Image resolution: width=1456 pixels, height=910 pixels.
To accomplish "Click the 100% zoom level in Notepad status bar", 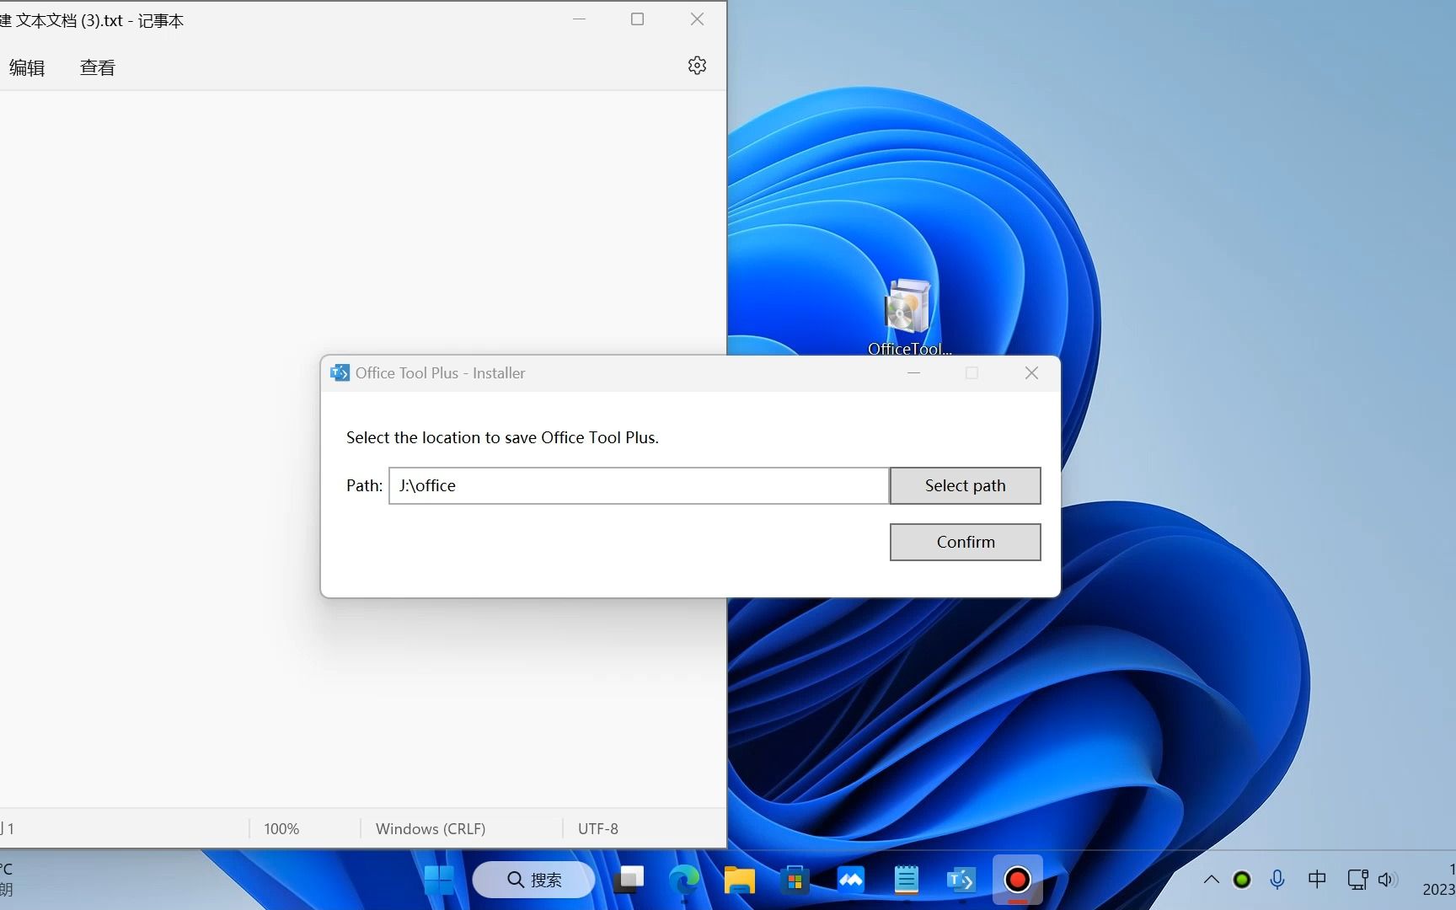I will pyautogui.click(x=281, y=829).
